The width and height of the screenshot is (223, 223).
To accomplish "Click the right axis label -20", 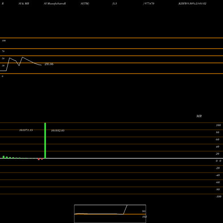I will (x=218, y=168).
